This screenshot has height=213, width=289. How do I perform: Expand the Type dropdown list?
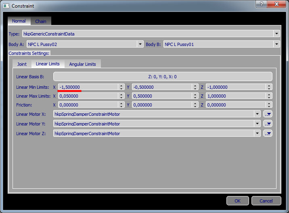(276, 34)
